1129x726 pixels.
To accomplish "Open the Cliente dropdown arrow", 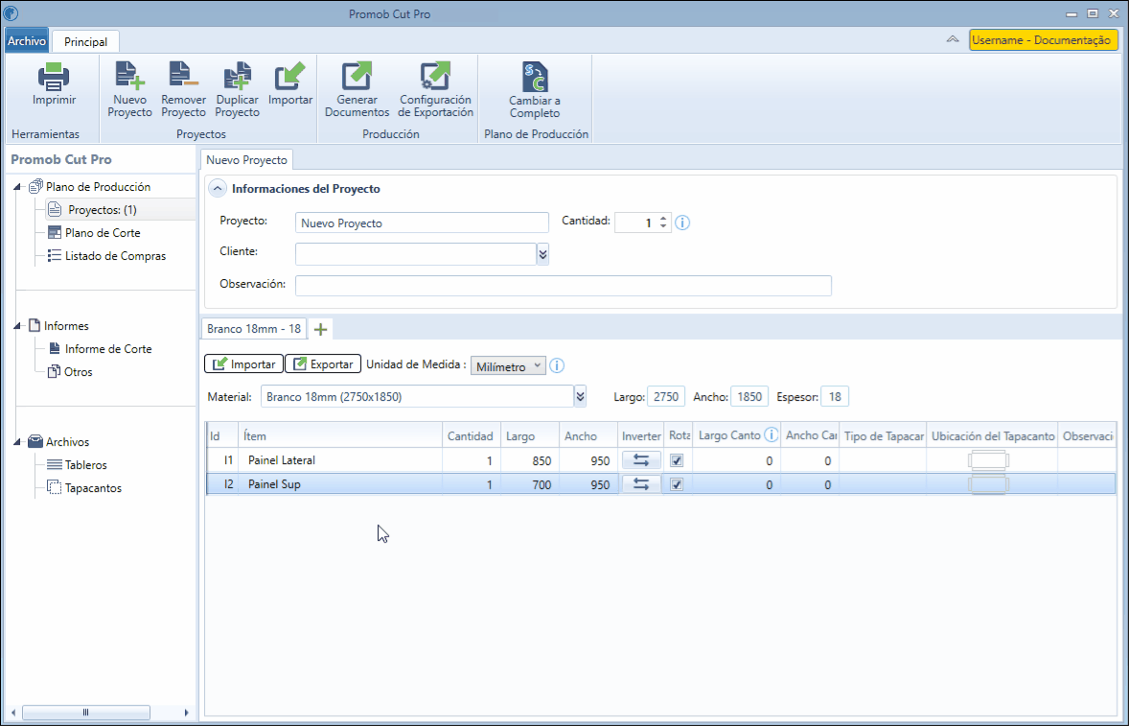I will (x=542, y=254).
